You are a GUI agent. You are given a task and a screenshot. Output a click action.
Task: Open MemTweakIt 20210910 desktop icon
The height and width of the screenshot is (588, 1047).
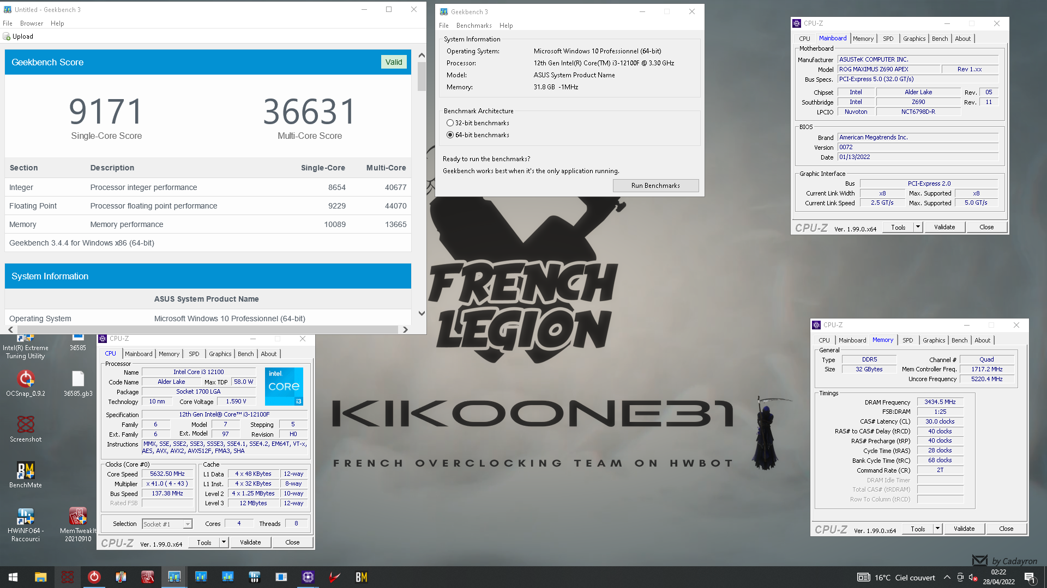pyautogui.click(x=78, y=524)
